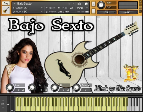Click the output volume slider handle
The width and height of the screenshot is (143, 112).
(128, 12)
